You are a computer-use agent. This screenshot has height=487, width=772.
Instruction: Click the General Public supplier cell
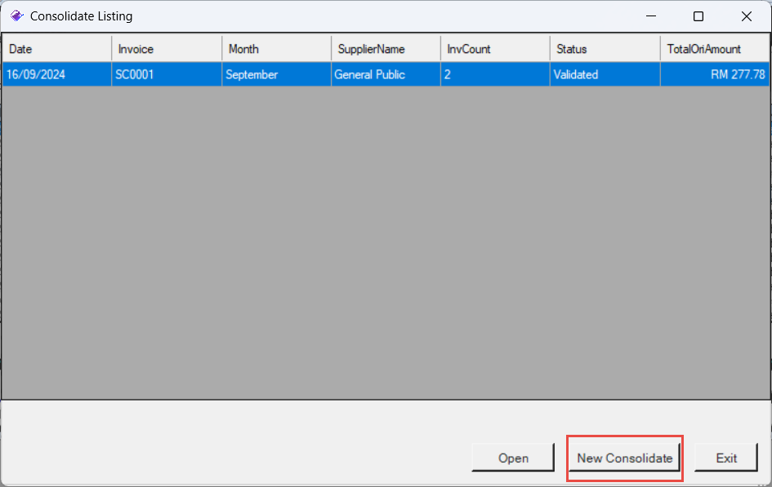pos(386,74)
